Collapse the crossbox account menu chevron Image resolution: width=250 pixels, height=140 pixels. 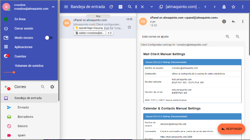pos(53,7)
